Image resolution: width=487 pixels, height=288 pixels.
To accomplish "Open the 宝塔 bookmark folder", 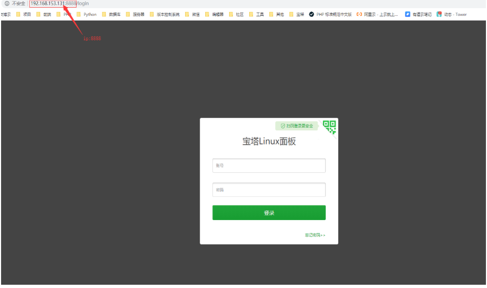I will (x=297, y=14).
